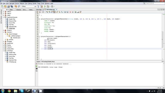Go to next bookmark editor icon
This screenshot has width=165, height=93.
[60, 12]
